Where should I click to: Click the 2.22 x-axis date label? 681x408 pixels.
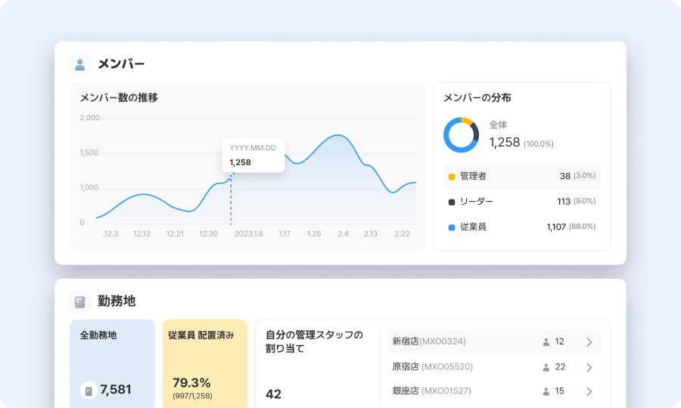coord(403,233)
